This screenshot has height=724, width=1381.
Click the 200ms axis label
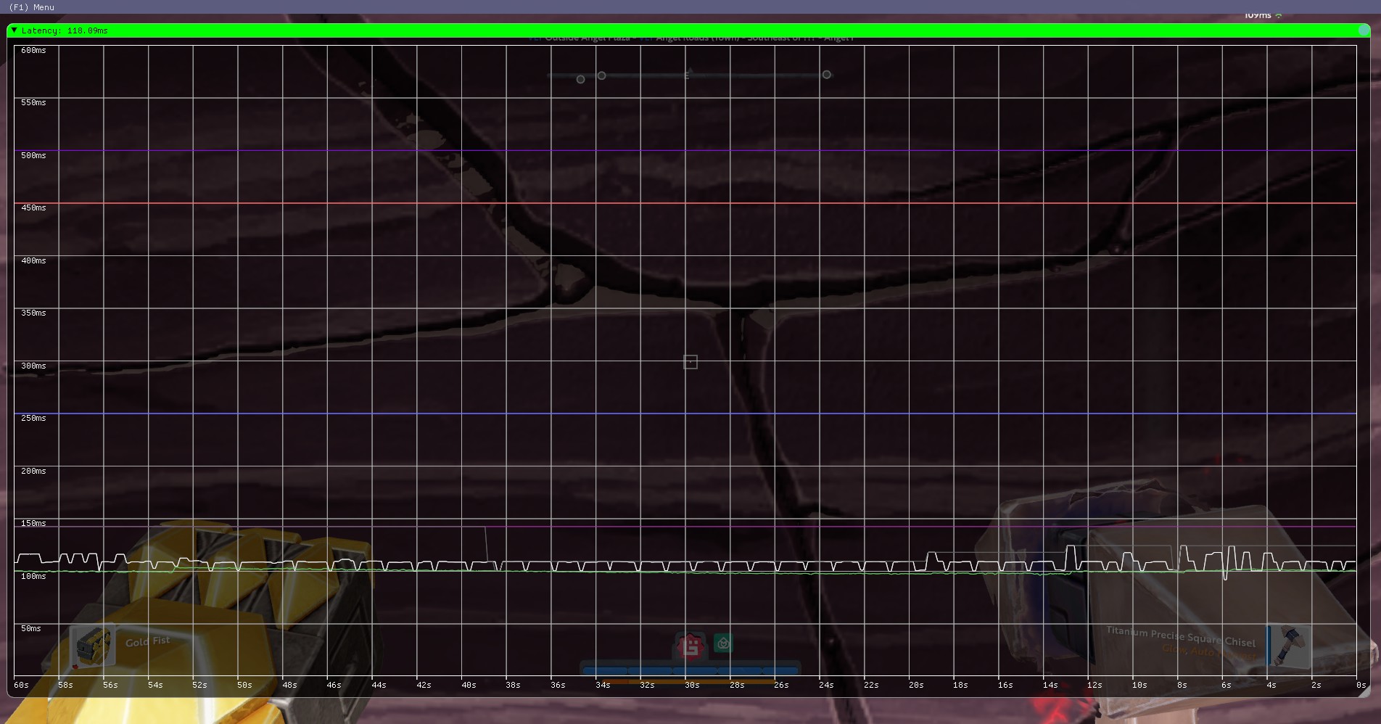(x=33, y=471)
